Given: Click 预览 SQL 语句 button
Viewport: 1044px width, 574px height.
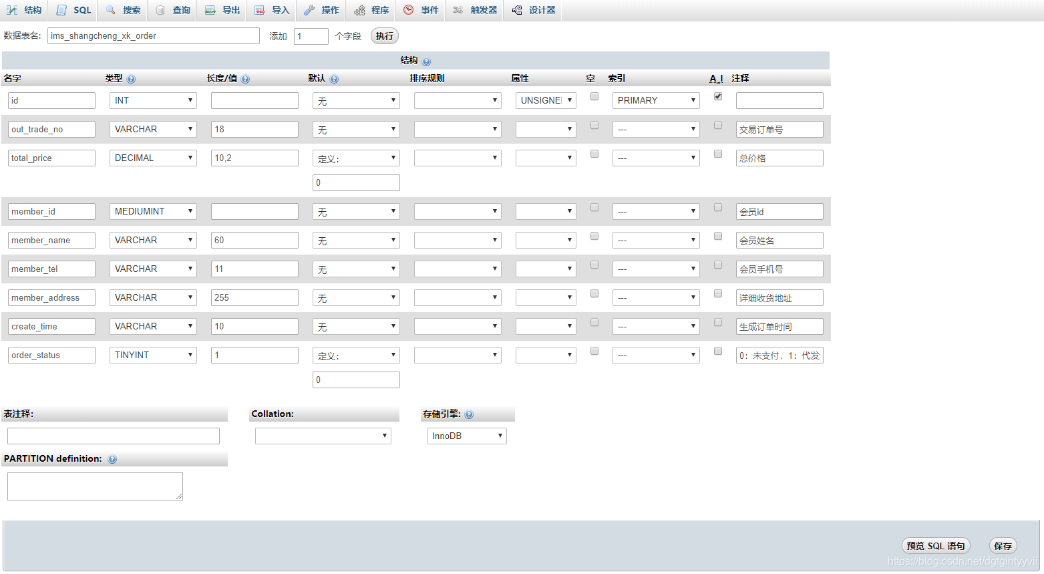Looking at the screenshot, I should 936,546.
